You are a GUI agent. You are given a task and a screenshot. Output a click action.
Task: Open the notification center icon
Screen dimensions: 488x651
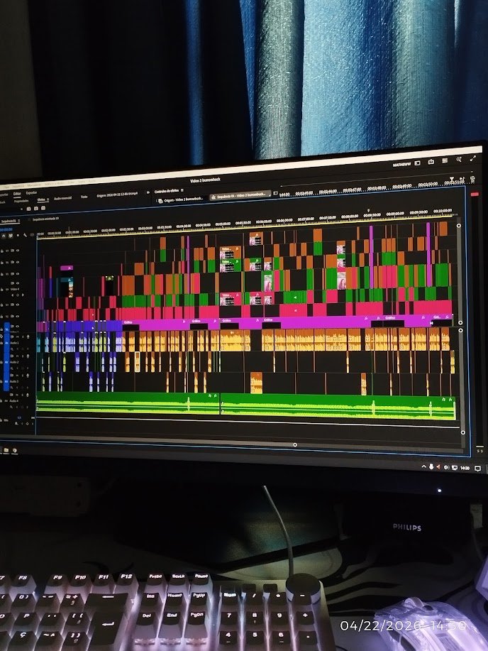[x=477, y=468]
